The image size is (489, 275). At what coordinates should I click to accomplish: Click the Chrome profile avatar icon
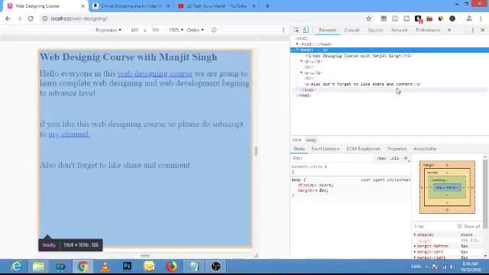468,18
